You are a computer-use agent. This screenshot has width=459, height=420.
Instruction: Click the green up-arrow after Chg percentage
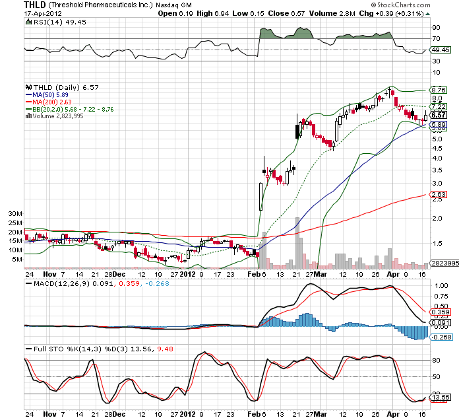[428, 14]
